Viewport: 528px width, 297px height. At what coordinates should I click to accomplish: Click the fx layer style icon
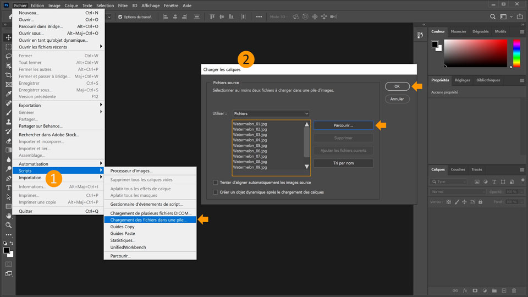[x=465, y=290]
